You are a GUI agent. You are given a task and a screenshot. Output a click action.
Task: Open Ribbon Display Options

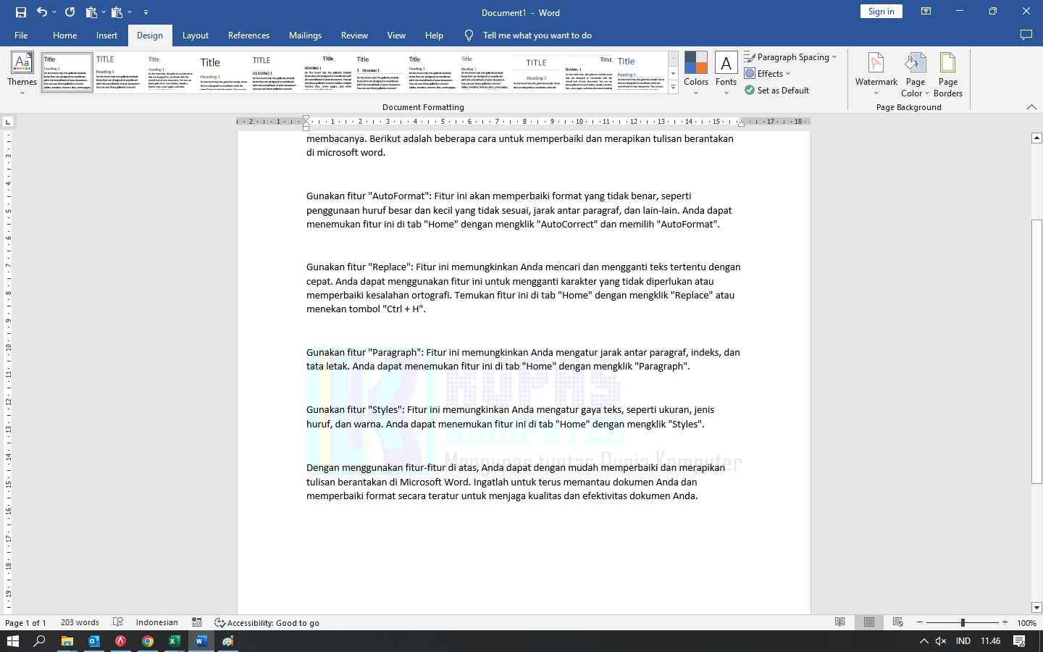pos(926,12)
